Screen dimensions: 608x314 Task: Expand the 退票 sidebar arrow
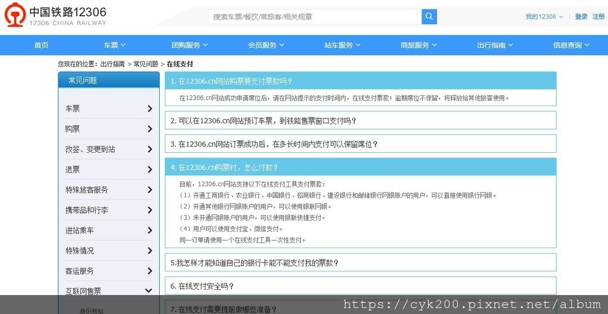tap(150, 169)
